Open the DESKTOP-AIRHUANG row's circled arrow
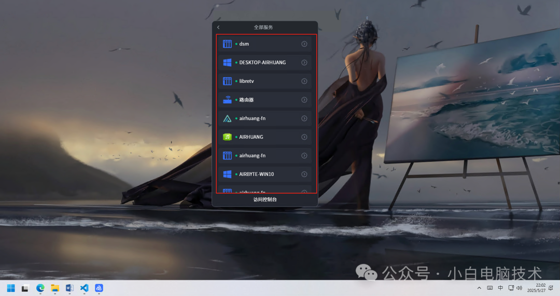This screenshot has width=560, height=296. point(304,63)
